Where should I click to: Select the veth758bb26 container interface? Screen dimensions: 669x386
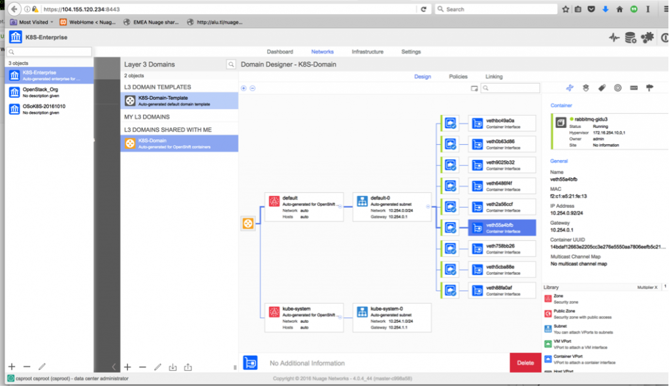[502, 249]
